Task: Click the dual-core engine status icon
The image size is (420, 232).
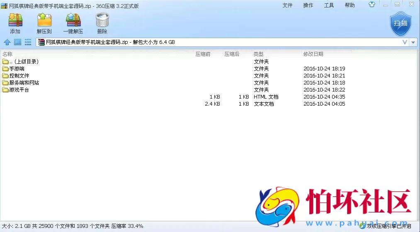Action: [362, 226]
